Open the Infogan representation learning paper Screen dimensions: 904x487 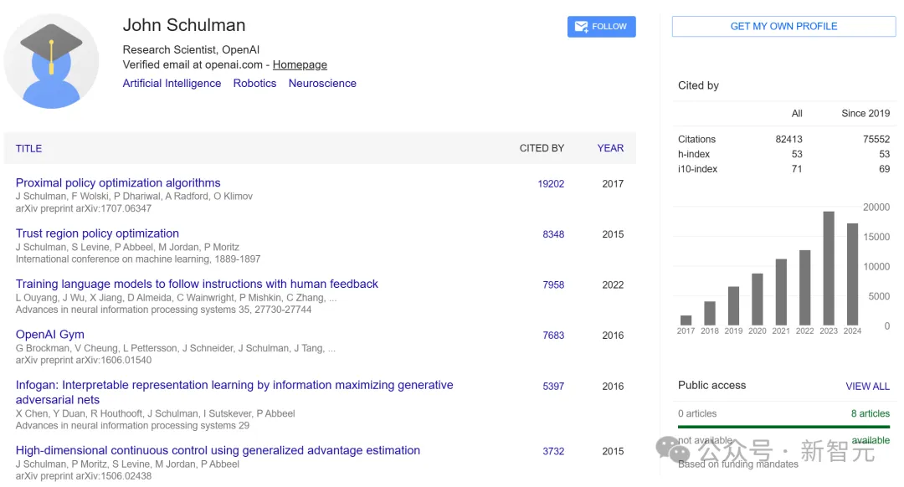pos(234,386)
